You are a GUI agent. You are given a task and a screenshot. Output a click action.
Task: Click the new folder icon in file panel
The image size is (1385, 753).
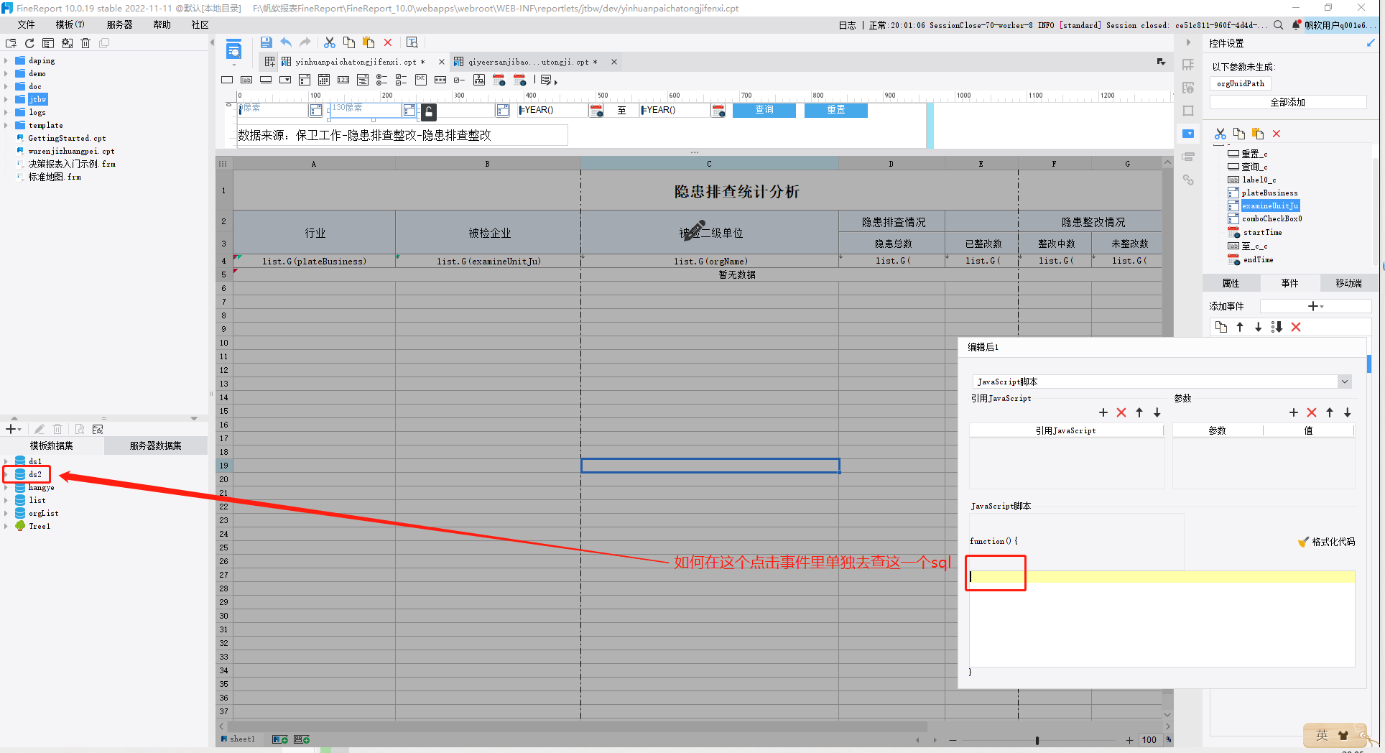click(x=11, y=43)
